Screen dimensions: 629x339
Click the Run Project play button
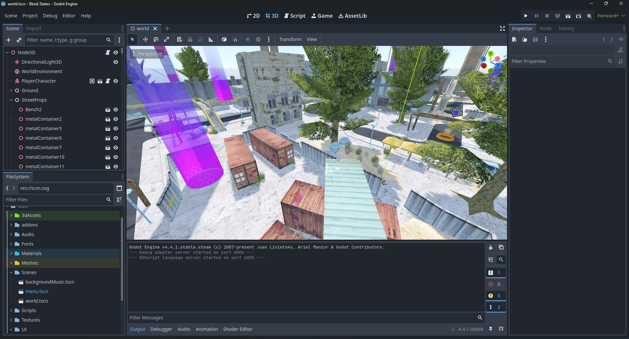[x=526, y=16]
